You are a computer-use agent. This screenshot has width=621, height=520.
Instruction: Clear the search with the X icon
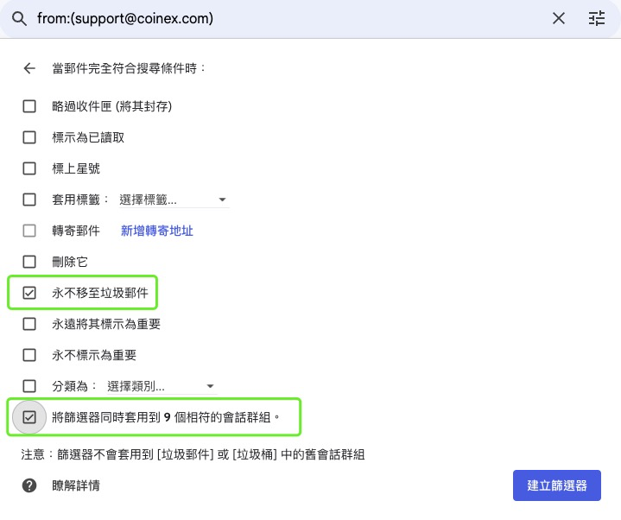pyautogui.click(x=559, y=18)
